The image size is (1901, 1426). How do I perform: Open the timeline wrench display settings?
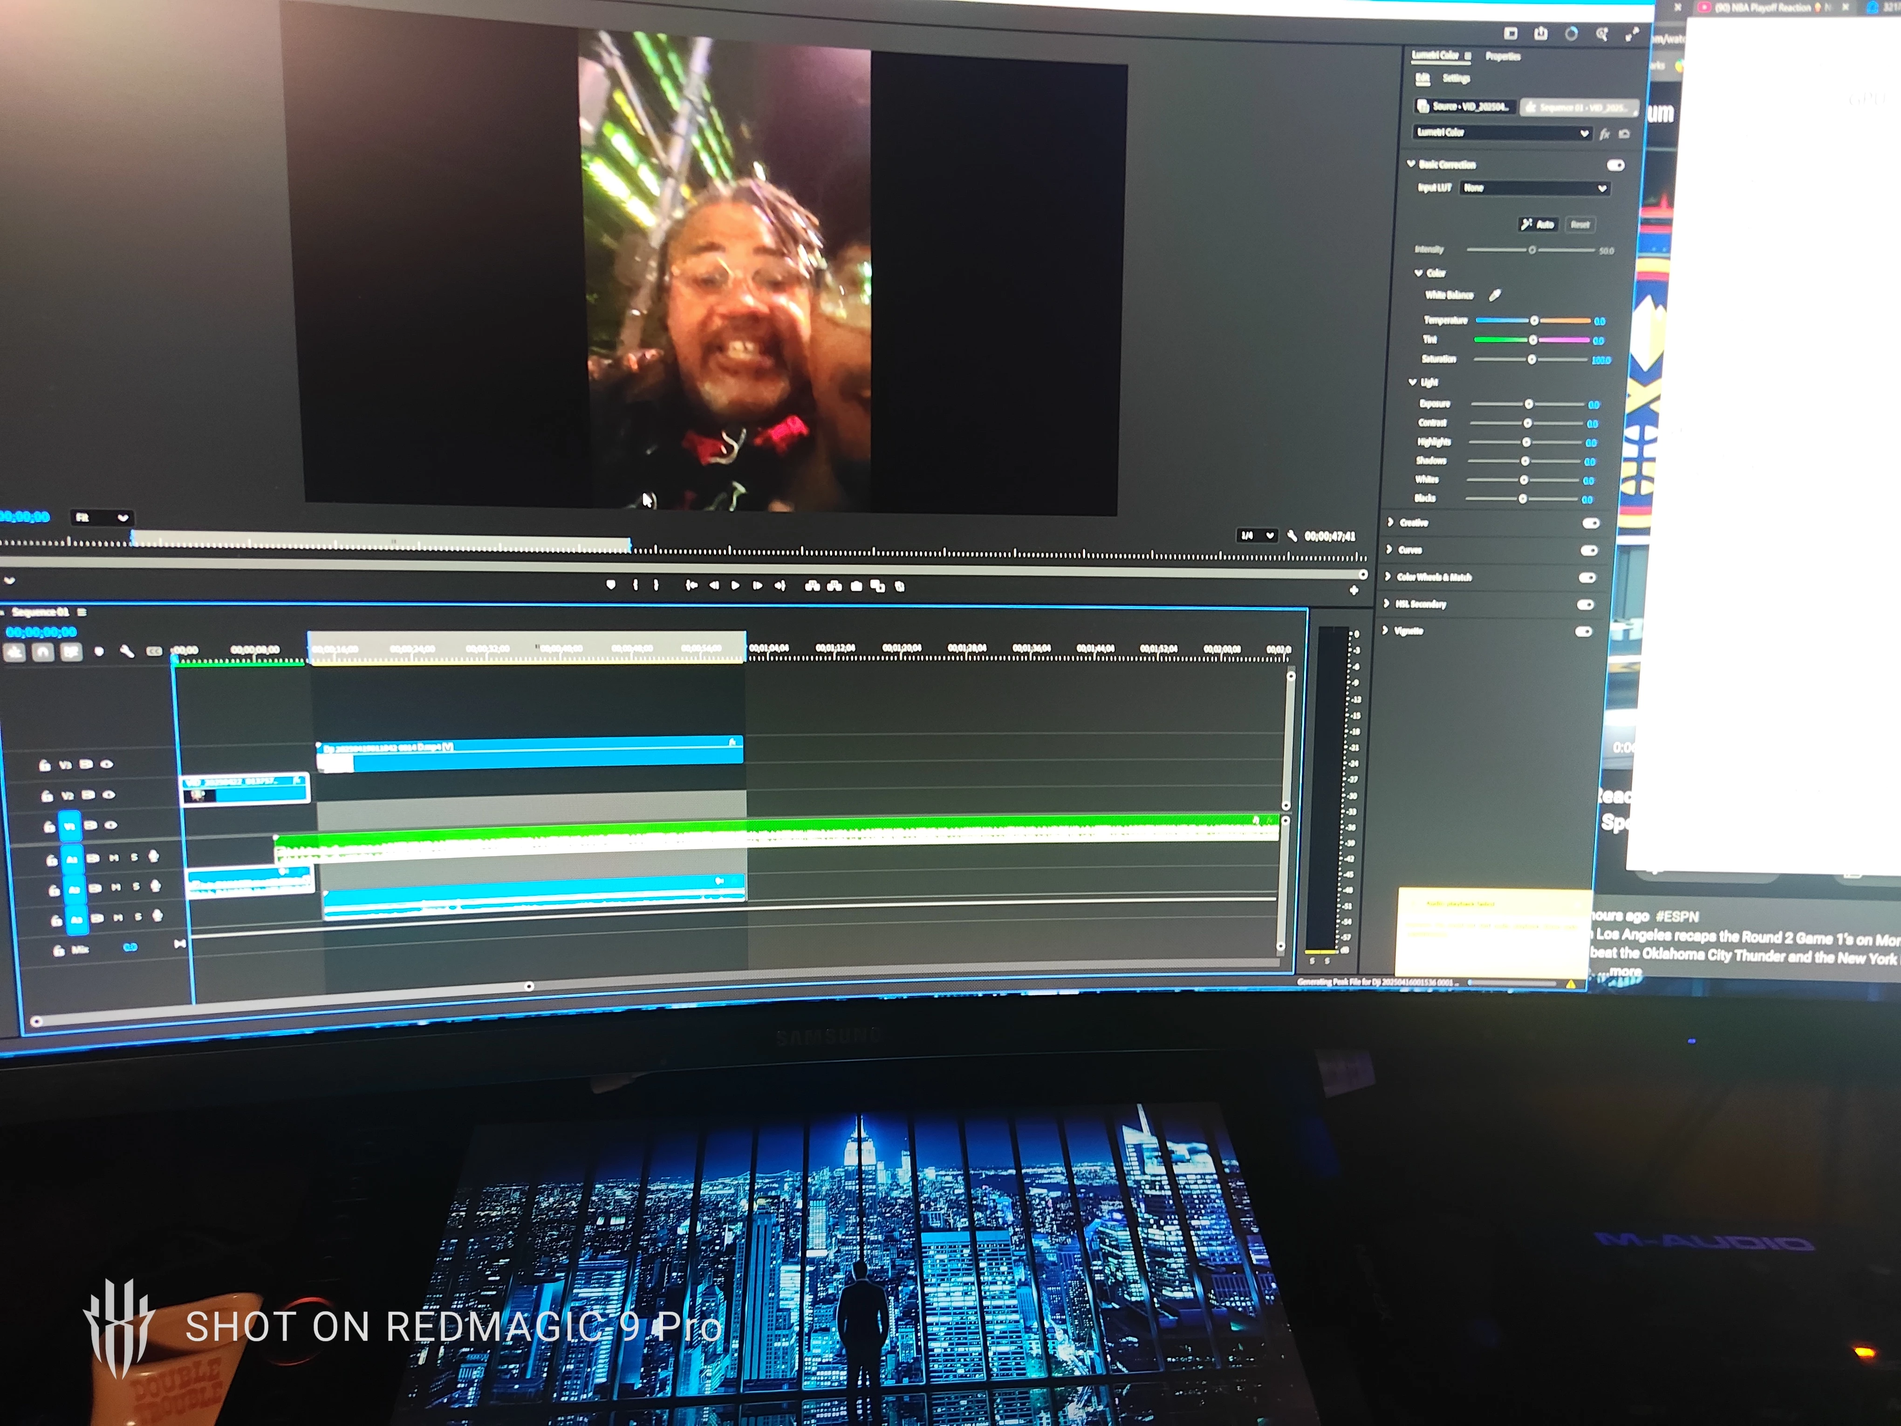(x=126, y=651)
